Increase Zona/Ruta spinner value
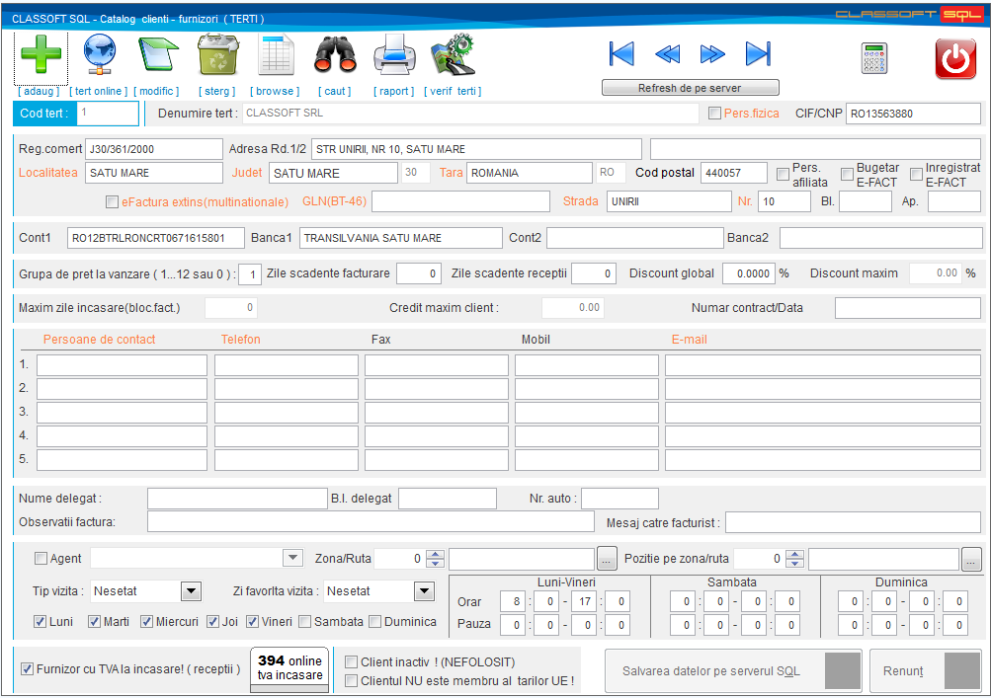This screenshot has height=698, width=991. (435, 554)
